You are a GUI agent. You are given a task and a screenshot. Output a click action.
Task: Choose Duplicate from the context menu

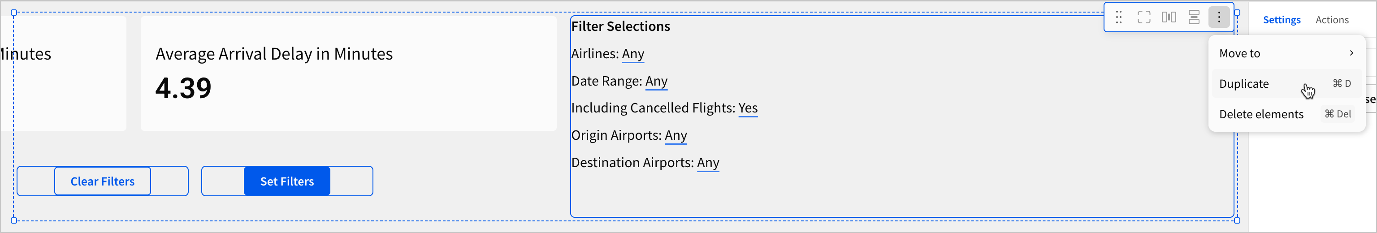1244,84
